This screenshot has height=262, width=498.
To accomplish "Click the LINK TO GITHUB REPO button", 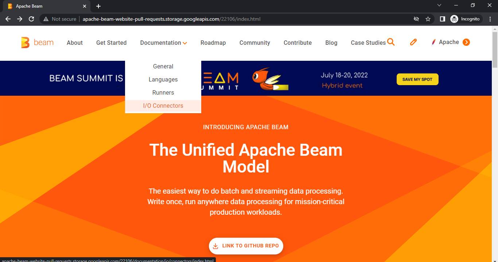I will (x=246, y=246).
